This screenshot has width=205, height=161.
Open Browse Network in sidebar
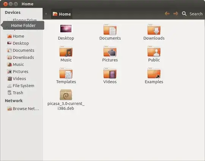[23, 108]
